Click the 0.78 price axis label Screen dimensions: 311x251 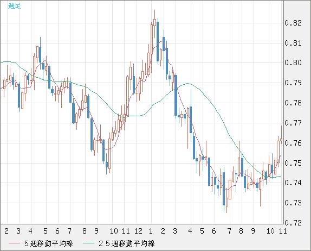[293, 103]
